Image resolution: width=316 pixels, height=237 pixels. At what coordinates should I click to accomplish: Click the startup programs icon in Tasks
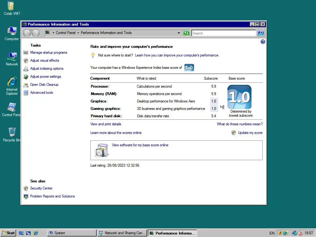[x=26, y=52]
